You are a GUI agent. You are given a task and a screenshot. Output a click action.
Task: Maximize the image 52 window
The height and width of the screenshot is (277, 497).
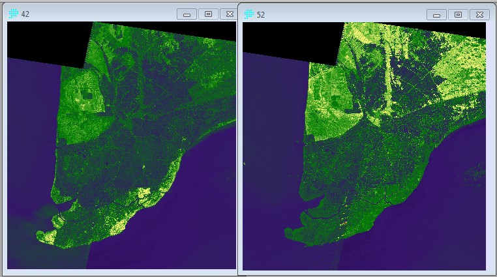coord(458,14)
